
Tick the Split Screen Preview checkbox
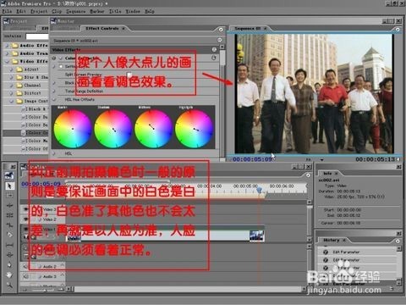tap(129, 75)
